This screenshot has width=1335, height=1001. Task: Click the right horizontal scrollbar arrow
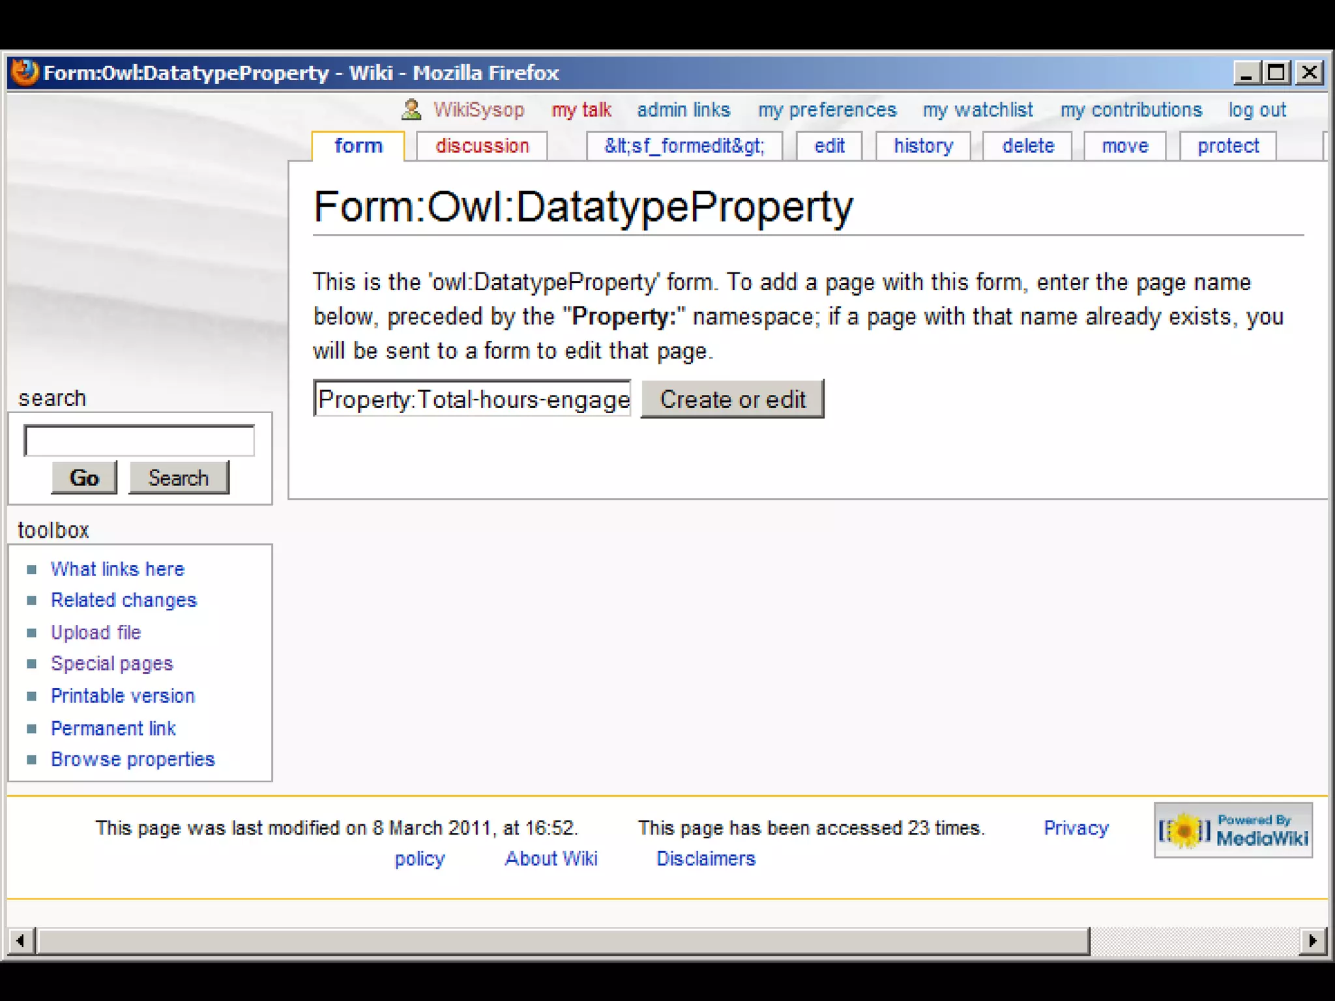click(x=1312, y=940)
